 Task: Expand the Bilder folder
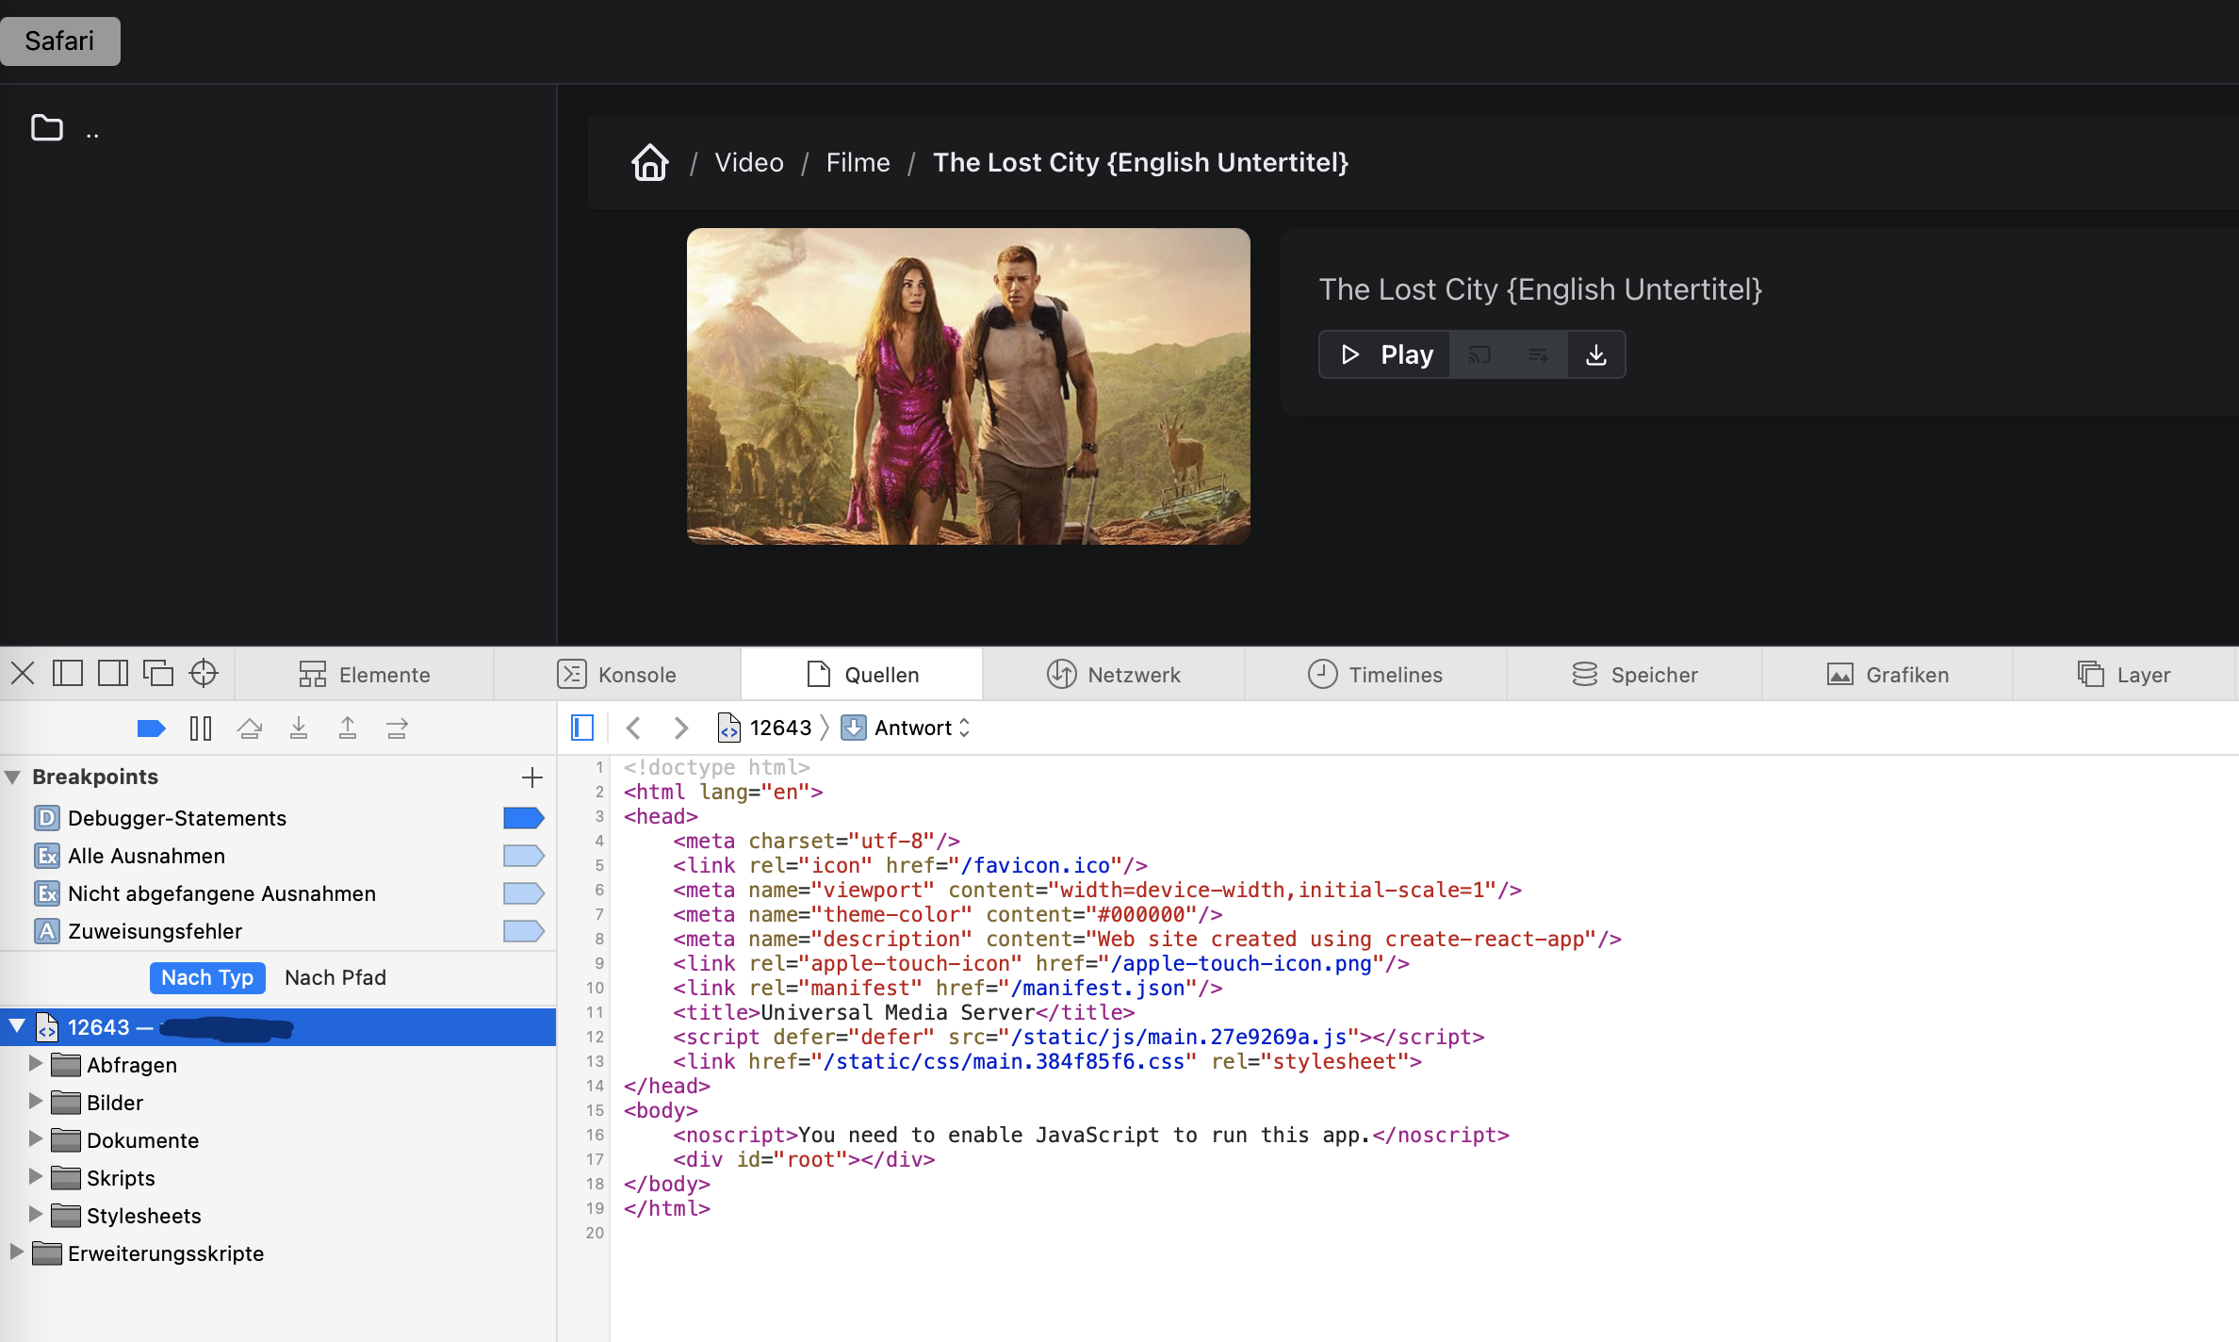tap(36, 1102)
